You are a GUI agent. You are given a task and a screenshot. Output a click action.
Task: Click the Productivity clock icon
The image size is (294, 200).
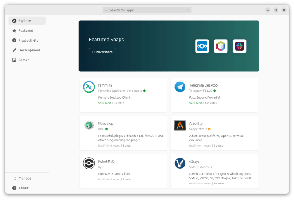tap(14, 40)
